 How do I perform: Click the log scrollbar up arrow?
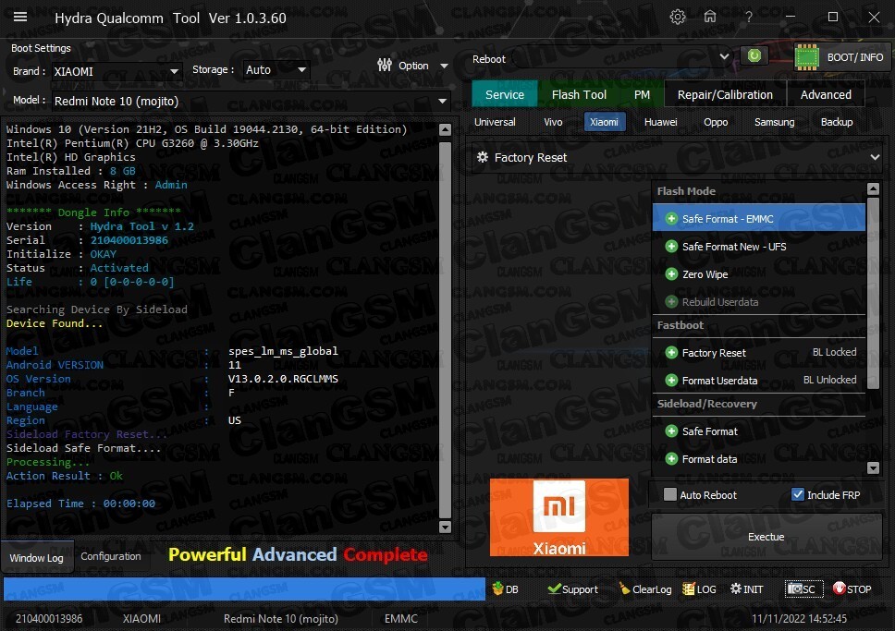tap(446, 129)
